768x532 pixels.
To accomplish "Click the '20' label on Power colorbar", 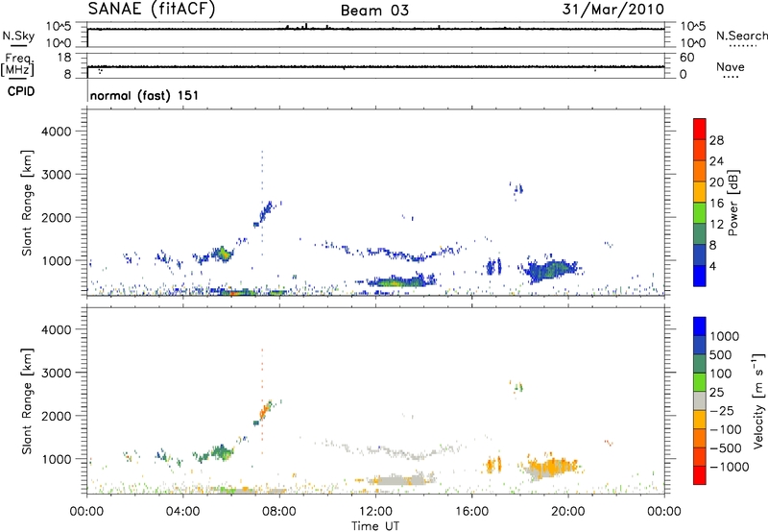I will pos(716,182).
